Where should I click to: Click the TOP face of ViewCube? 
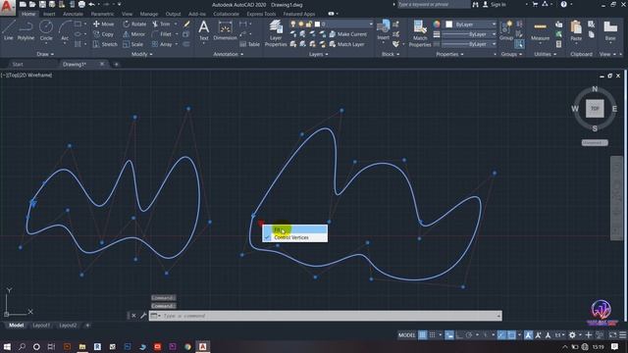pyautogui.click(x=595, y=109)
